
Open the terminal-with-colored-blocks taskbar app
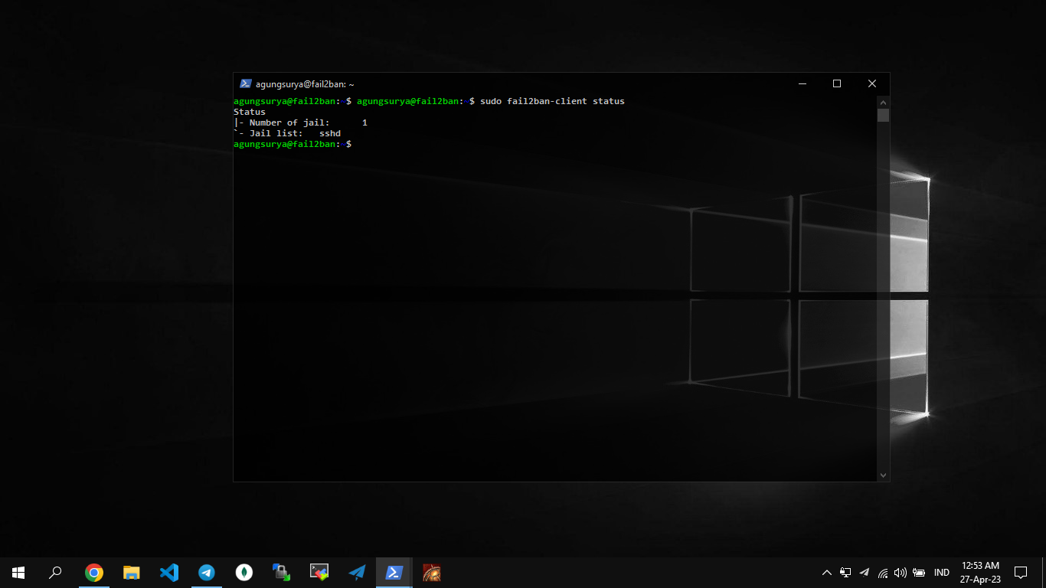tap(319, 572)
